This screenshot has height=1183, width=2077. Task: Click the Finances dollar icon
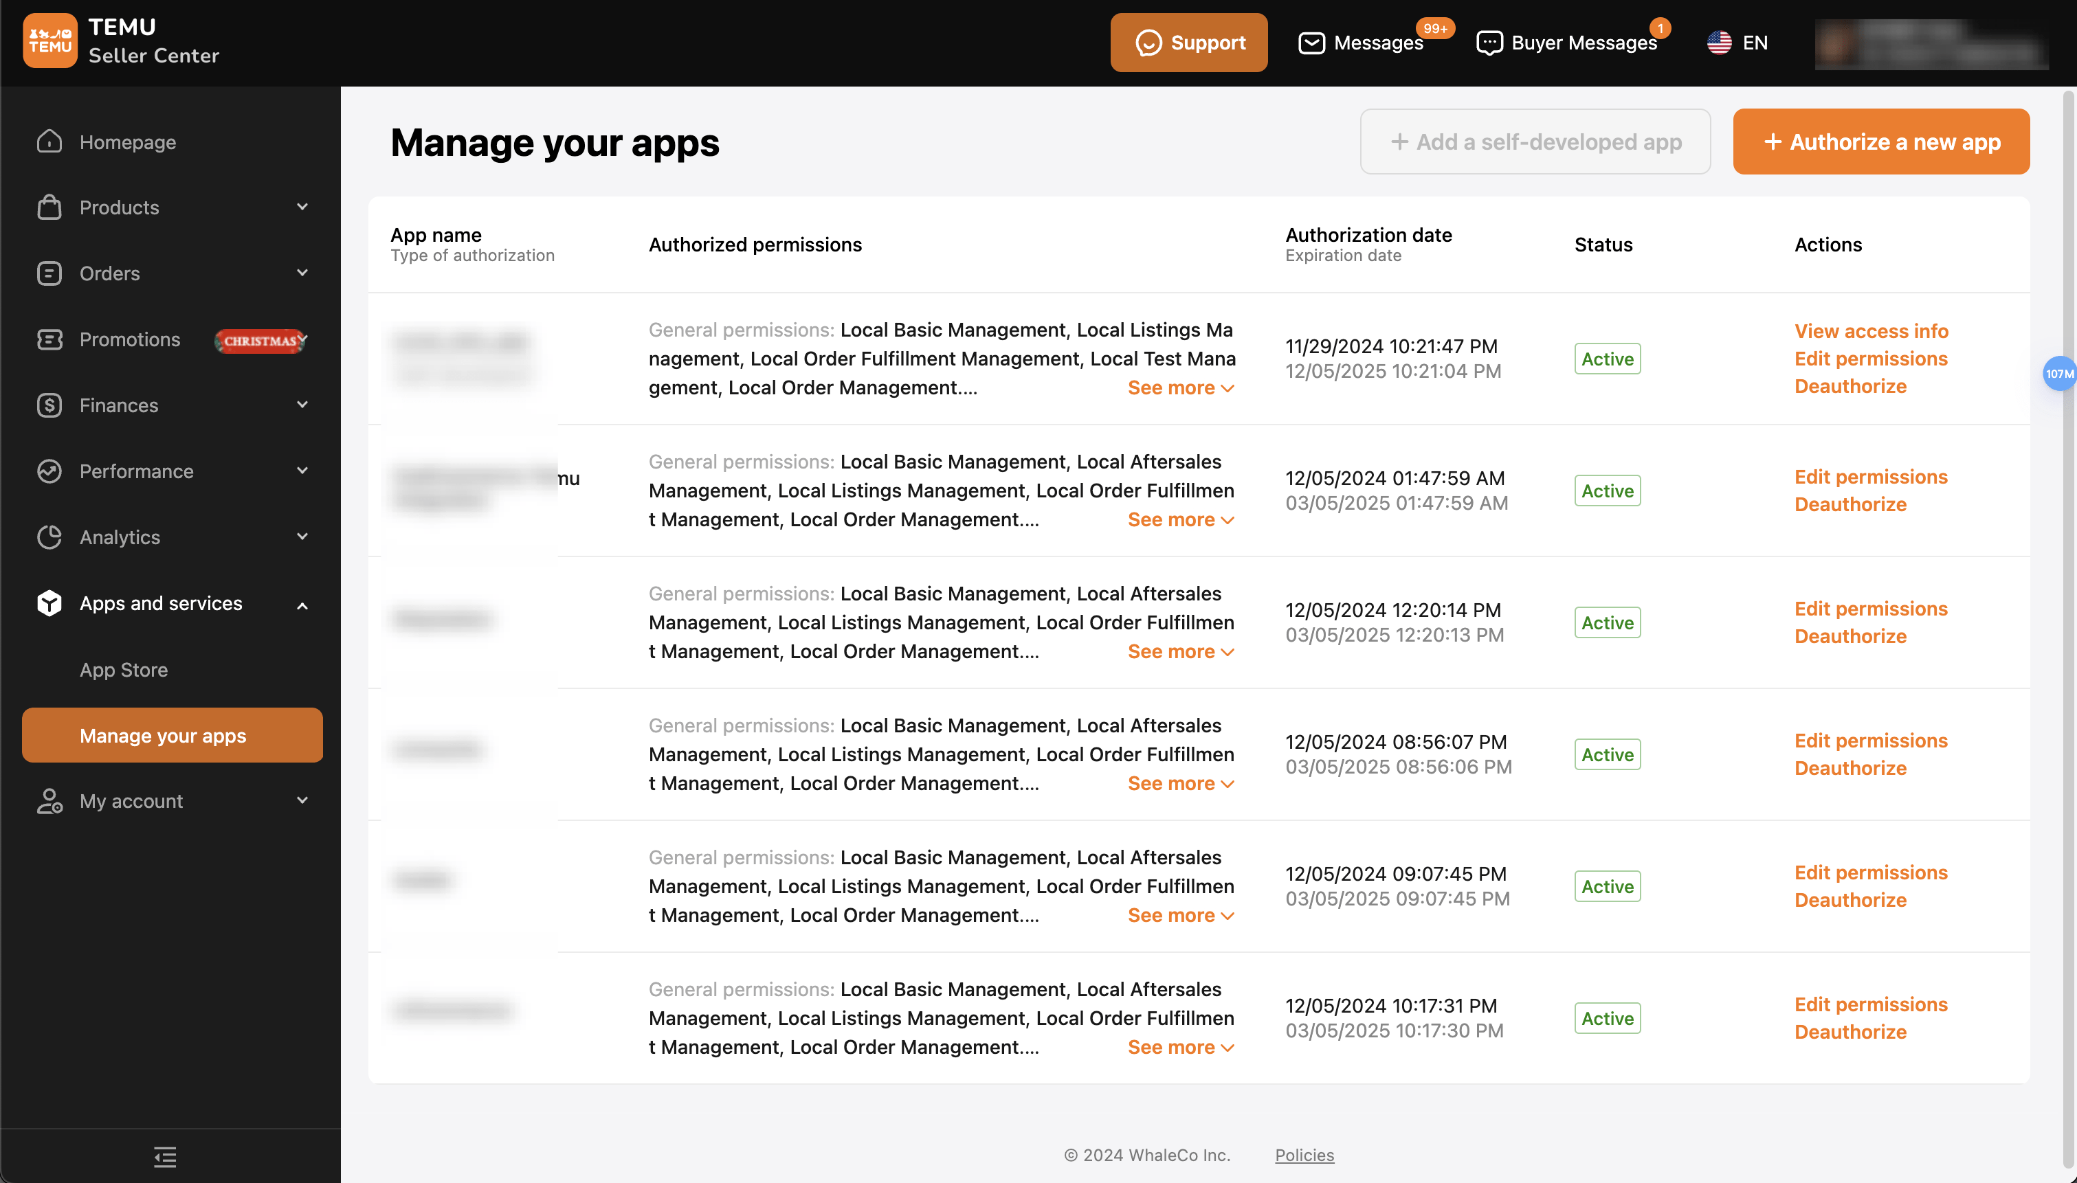click(49, 405)
